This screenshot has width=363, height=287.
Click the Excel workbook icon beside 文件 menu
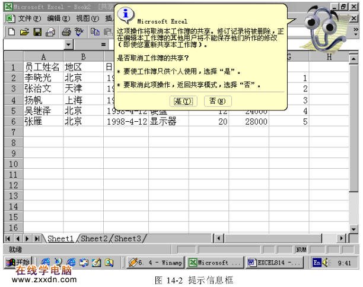(10, 18)
